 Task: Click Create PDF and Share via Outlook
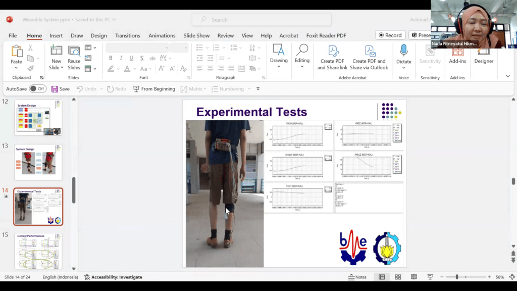coord(369,58)
